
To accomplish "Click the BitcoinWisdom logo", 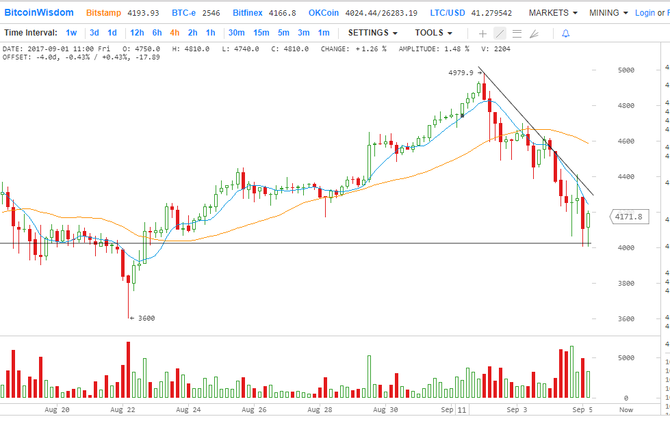I will click(39, 12).
